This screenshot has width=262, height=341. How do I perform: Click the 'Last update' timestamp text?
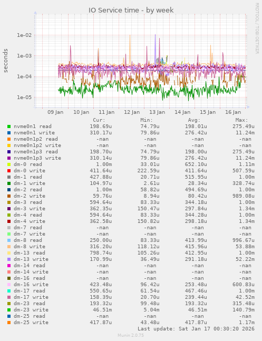click(x=196, y=329)
